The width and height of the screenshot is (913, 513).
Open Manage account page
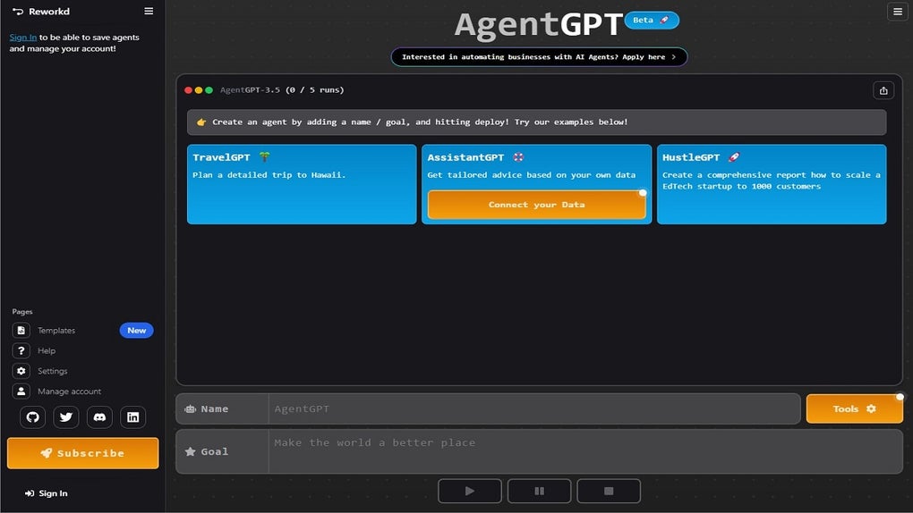(69, 391)
